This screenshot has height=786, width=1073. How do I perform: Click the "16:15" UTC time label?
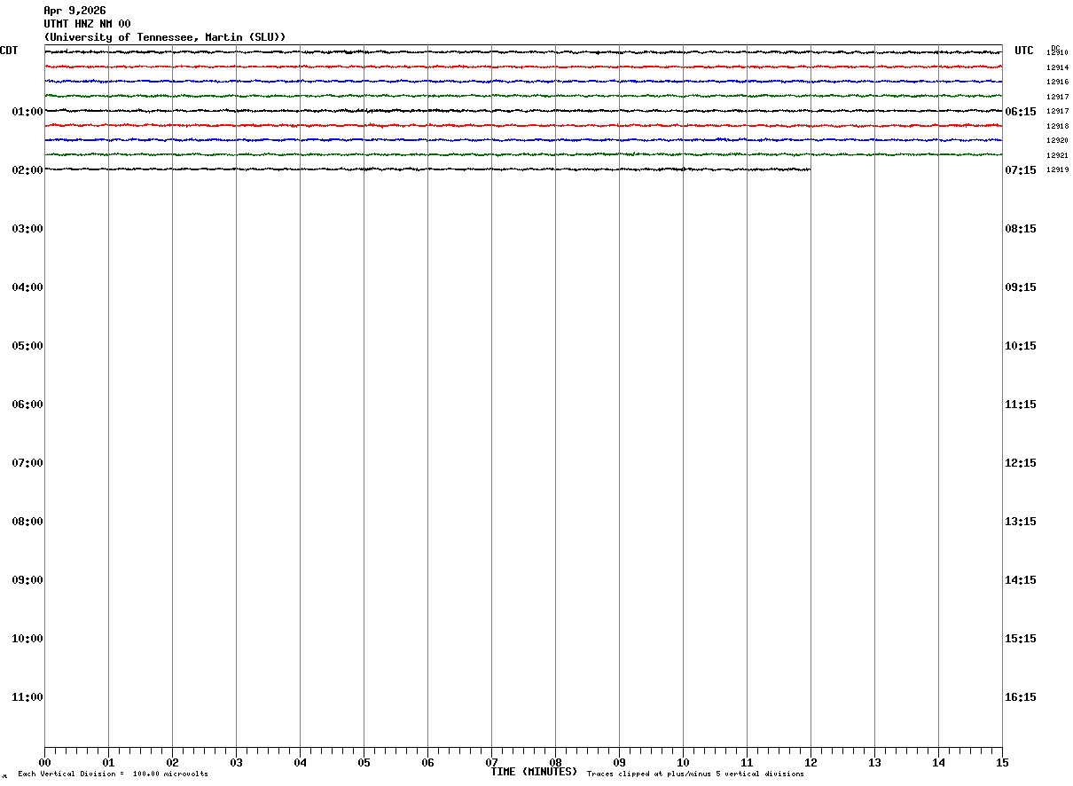[x=1021, y=697]
